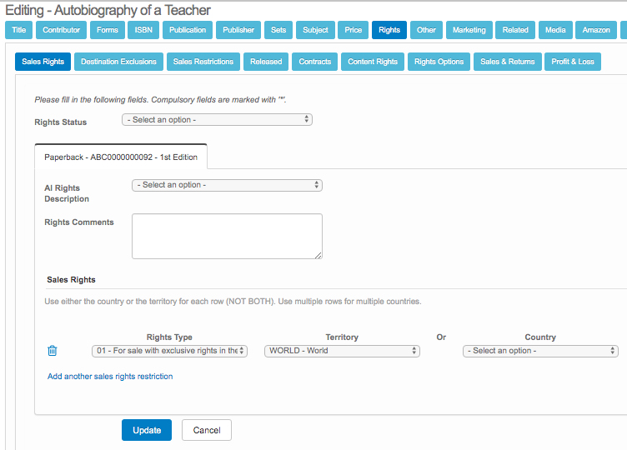Switch to the Destination Exclusions tab

point(118,62)
